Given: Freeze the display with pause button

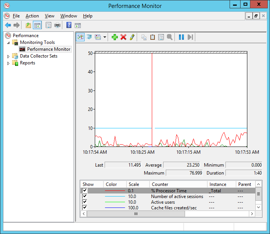Looking at the screenshot, I should (x=181, y=37).
